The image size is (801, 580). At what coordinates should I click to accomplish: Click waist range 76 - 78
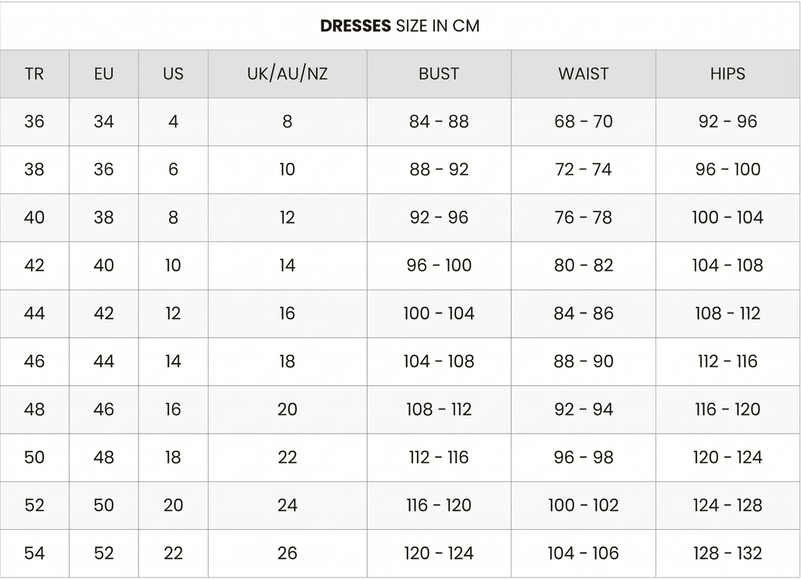tap(584, 218)
